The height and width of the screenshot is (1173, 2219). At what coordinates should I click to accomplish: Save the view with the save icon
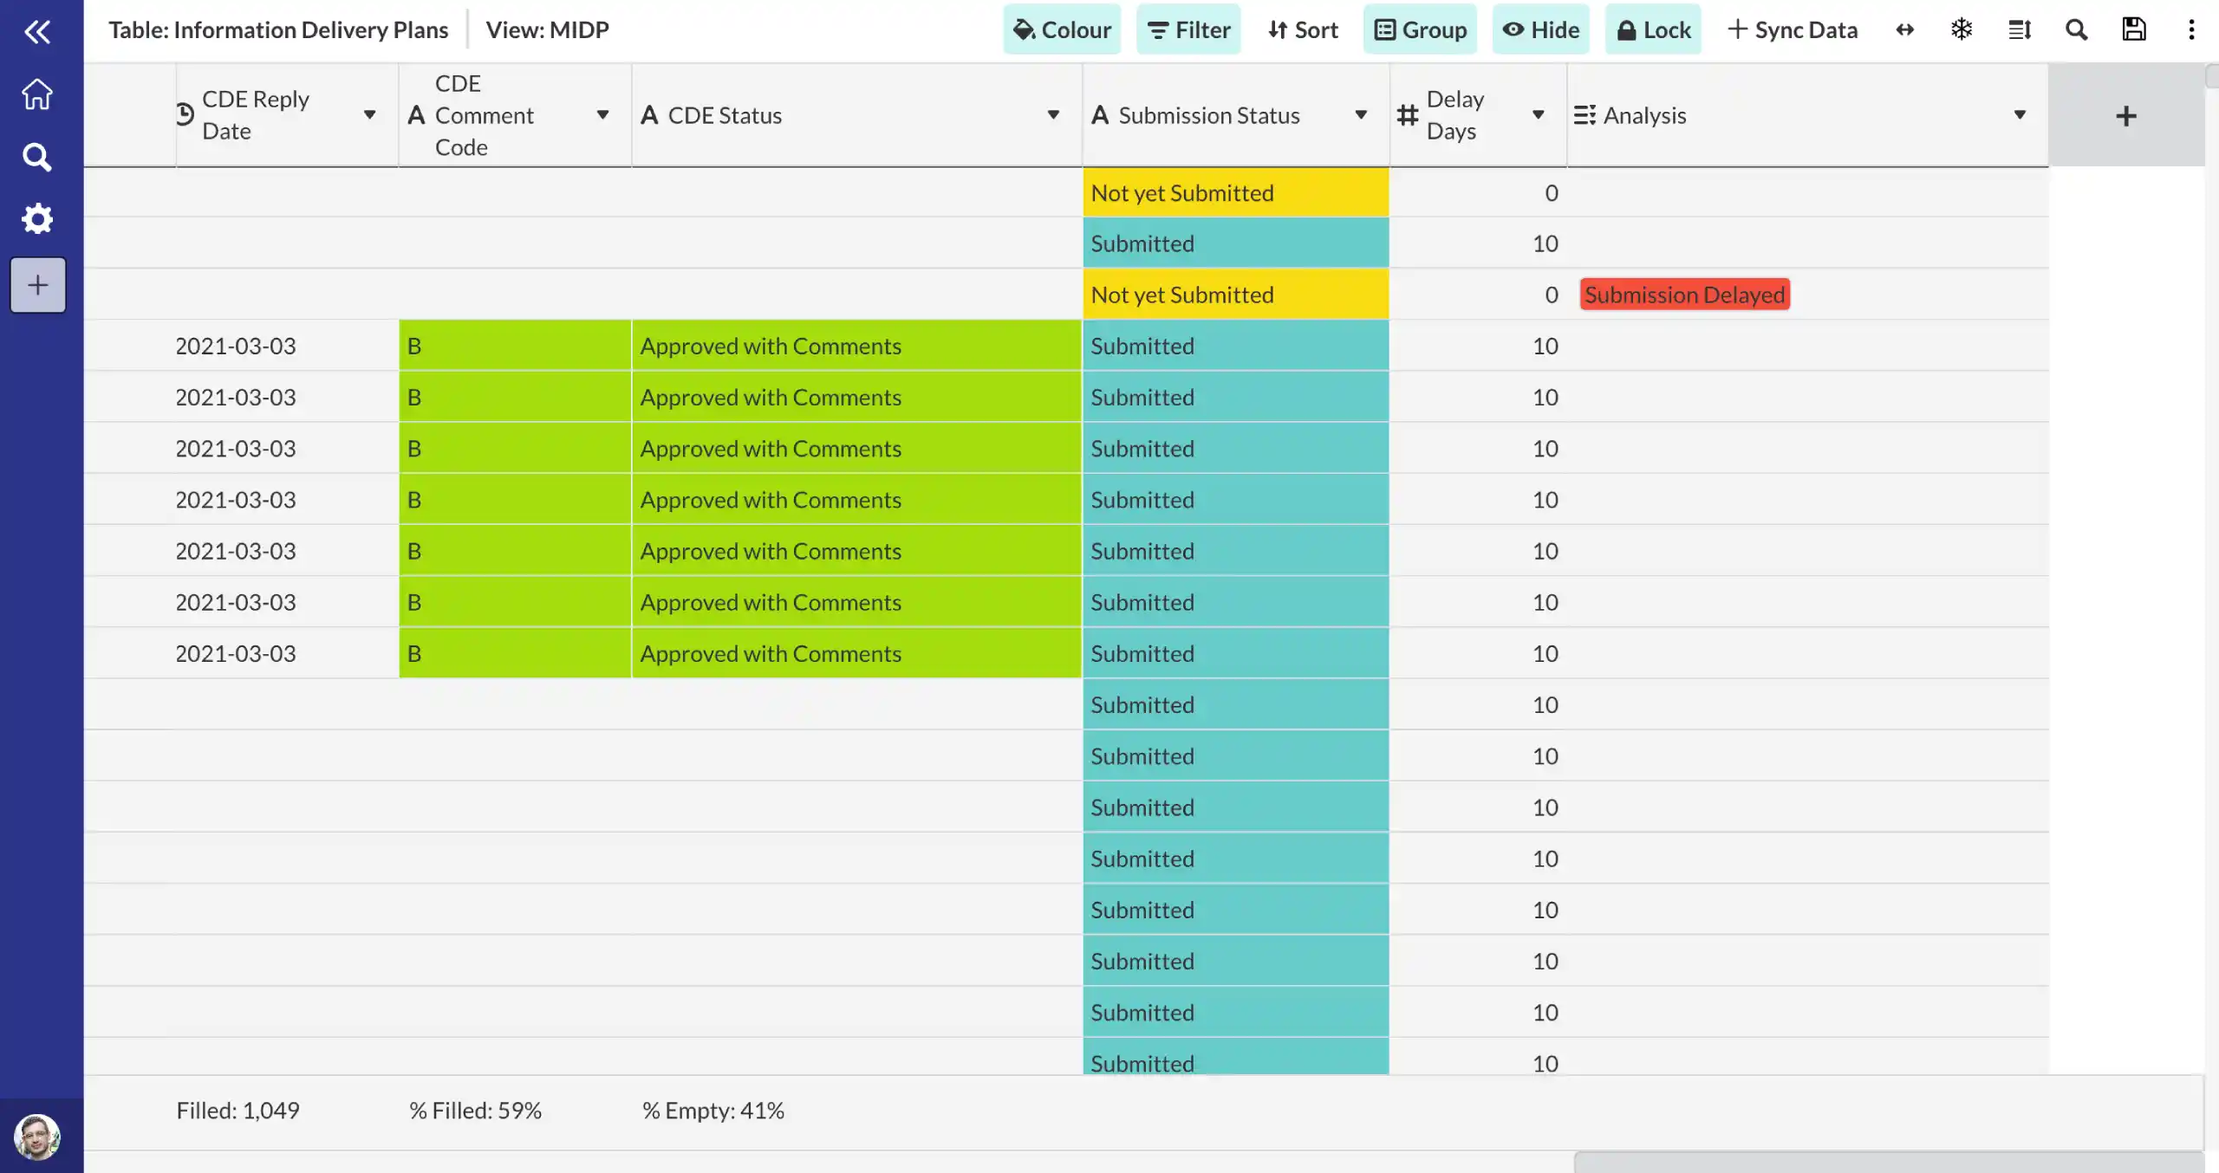[x=2133, y=29]
